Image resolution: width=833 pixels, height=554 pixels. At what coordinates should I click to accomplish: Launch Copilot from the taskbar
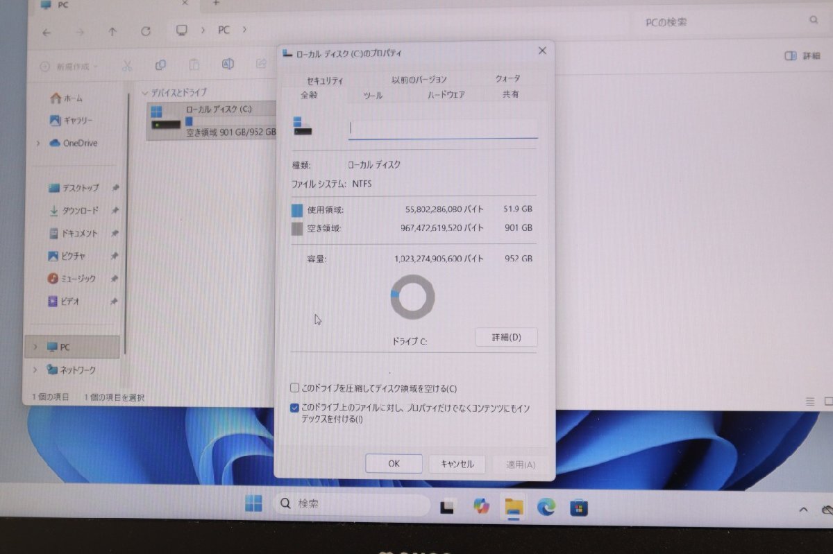(x=480, y=505)
